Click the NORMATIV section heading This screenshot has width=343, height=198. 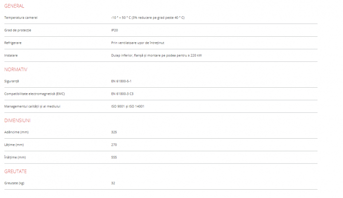click(16, 70)
